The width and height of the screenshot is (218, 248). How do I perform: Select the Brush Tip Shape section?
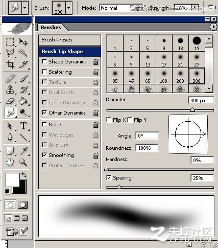tap(69, 51)
